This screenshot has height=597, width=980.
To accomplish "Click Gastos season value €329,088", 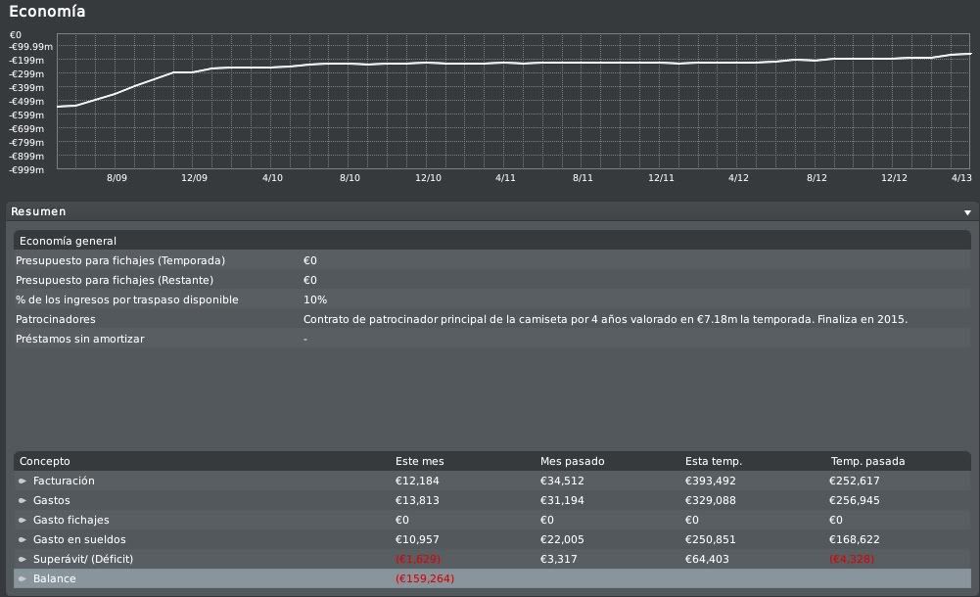I will pos(710,500).
